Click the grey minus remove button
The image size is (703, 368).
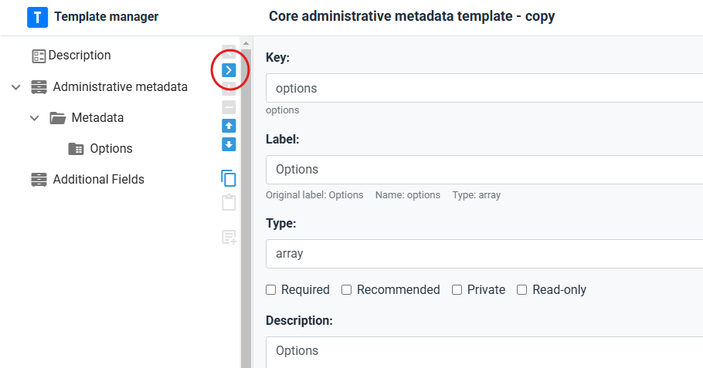click(229, 107)
